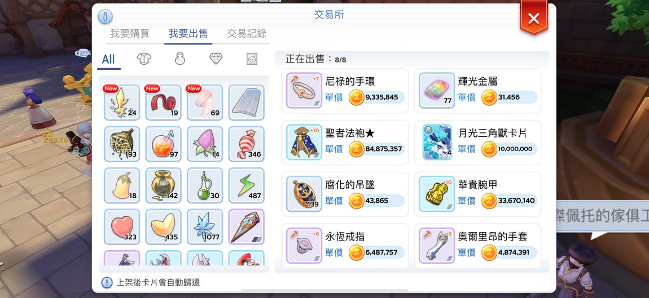Open the 永恆戒指 listing
This screenshot has width=649, height=298.
[345, 246]
